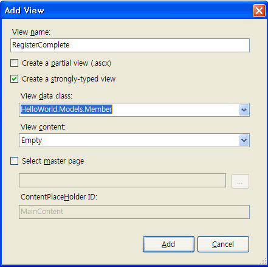Click the View name text field

(x=130, y=45)
